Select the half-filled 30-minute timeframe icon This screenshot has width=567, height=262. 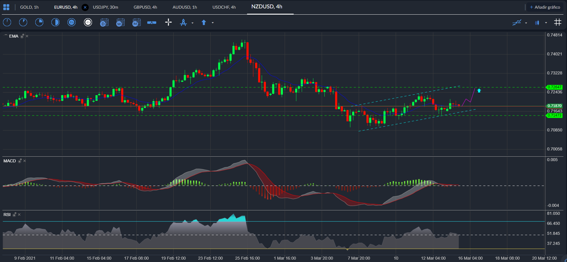click(x=55, y=22)
